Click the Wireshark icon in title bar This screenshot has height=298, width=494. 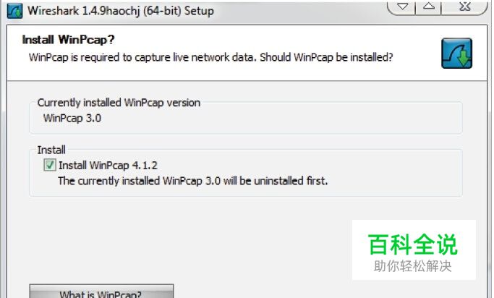[14, 11]
